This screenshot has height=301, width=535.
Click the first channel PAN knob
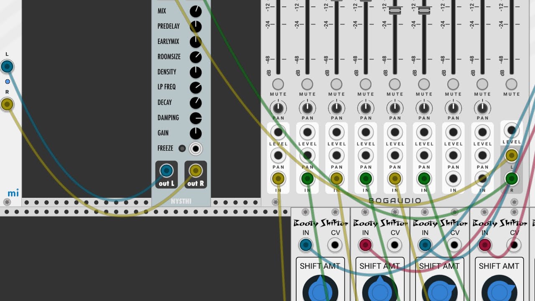278,108
